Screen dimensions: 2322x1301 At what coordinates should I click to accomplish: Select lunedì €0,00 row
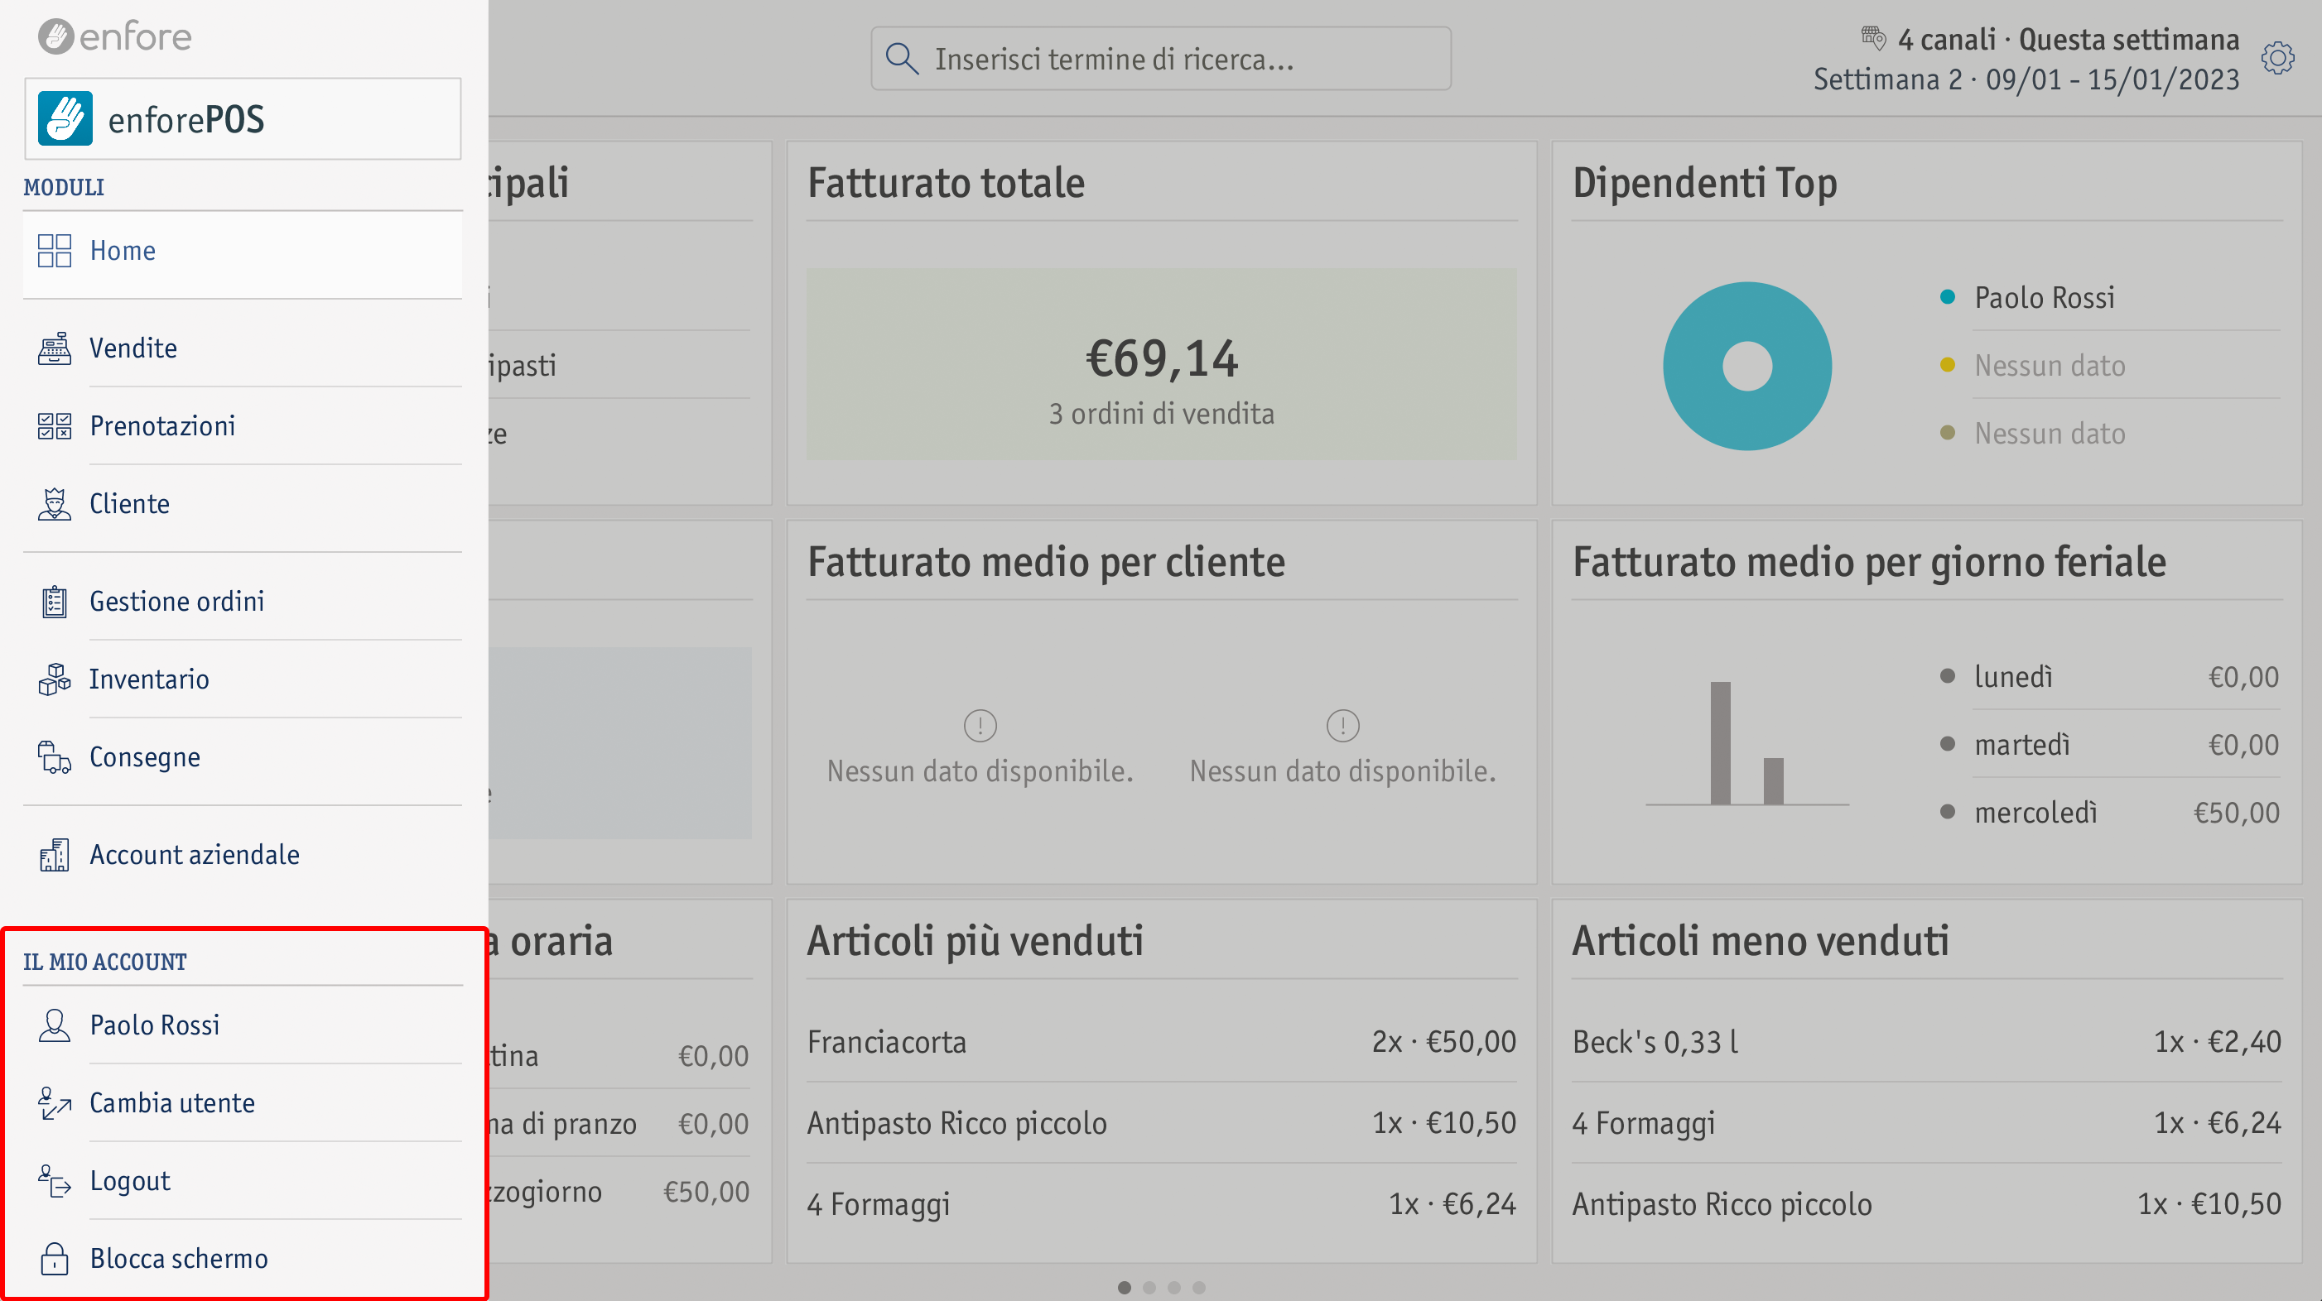pyautogui.click(x=2109, y=677)
